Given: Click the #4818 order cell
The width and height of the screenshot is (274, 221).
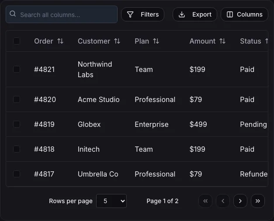Looking at the screenshot, I should coord(44,150).
